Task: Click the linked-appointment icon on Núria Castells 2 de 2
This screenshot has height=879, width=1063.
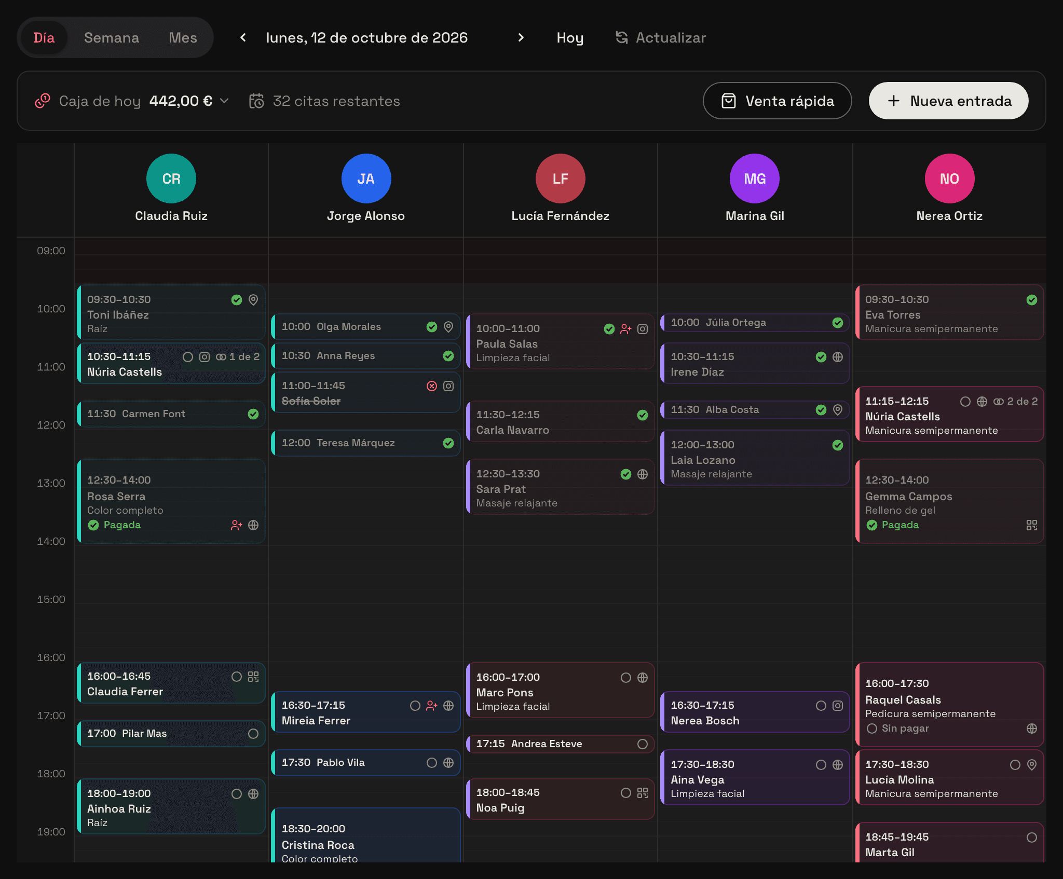Action: (x=999, y=402)
